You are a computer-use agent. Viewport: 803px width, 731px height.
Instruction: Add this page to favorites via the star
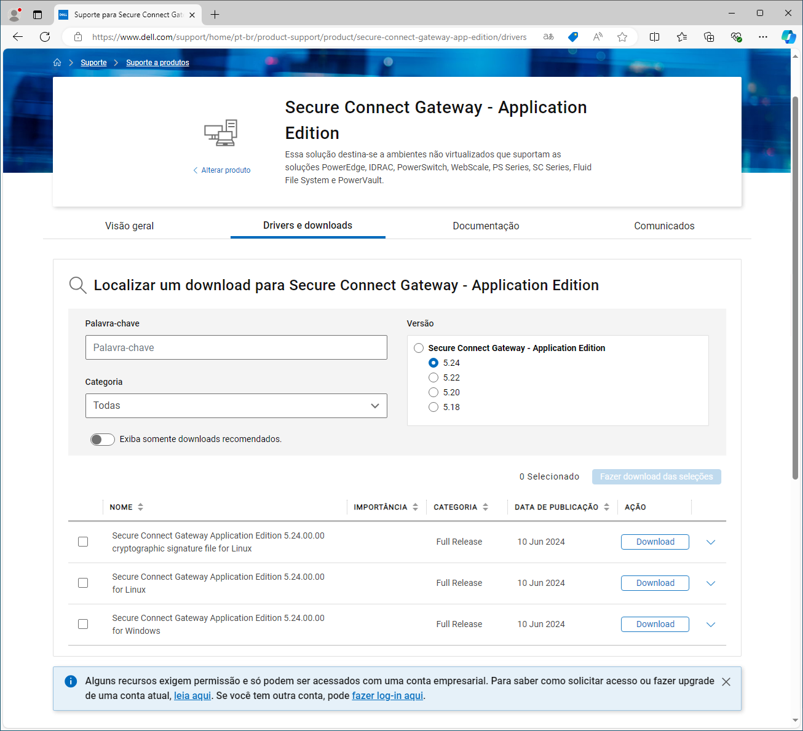pyautogui.click(x=622, y=37)
